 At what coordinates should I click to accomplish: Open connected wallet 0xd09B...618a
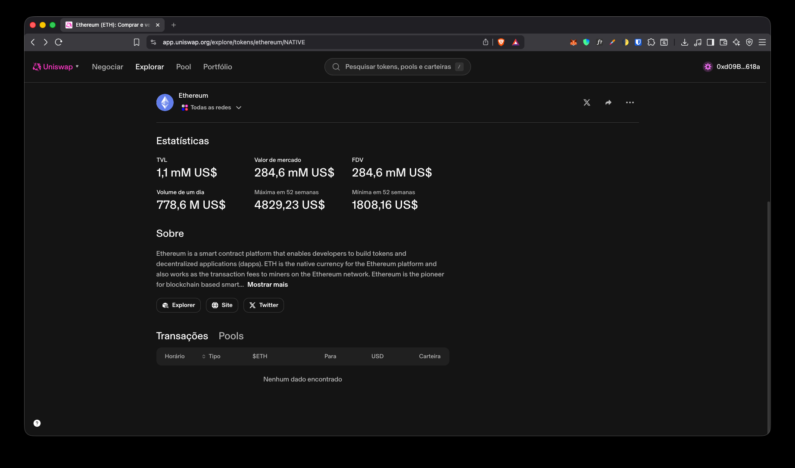(732, 67)
